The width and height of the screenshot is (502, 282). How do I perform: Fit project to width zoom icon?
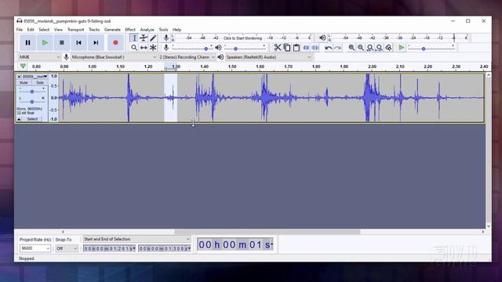pos(380,48)
